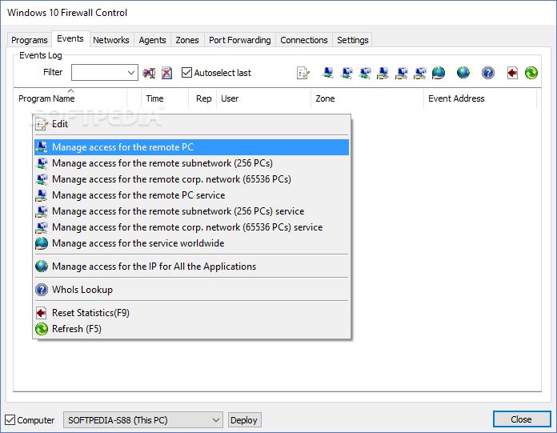Click toolbar globe icon for service worldwide
Screen dimensions: 557x433
[439, 73]
